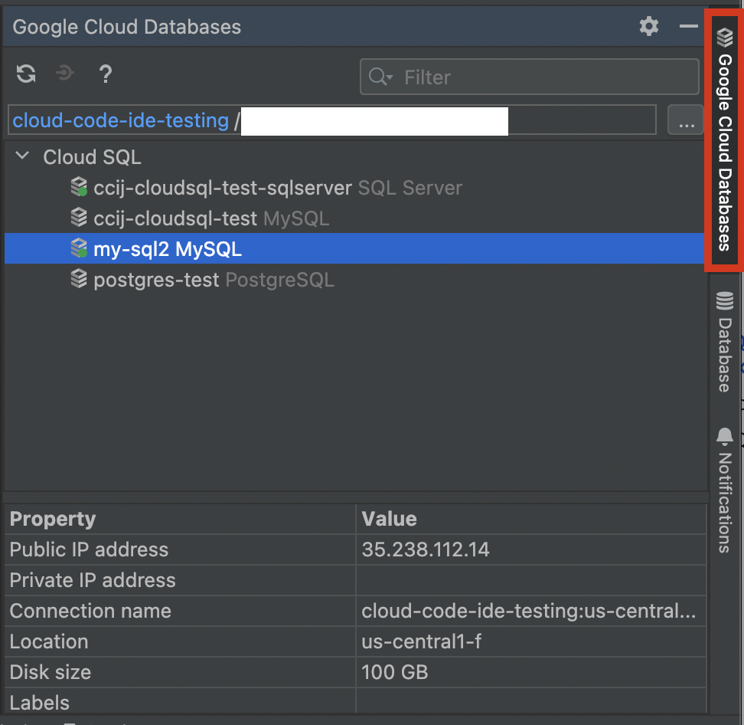Click the filter search dropdown arrow
Image resolution: width=744 pixels, height=725 pixels.
(390, 79)
